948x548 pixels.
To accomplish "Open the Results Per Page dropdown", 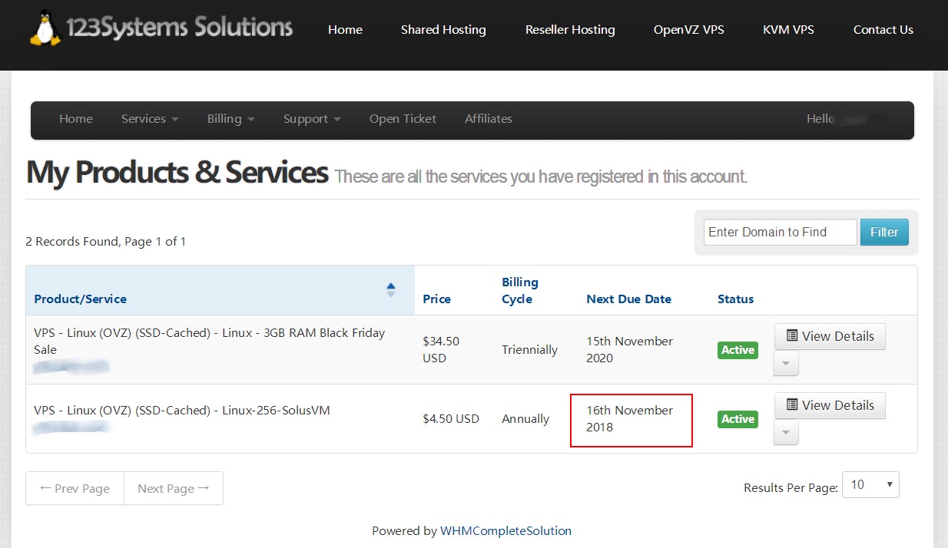I will [870, 484].
